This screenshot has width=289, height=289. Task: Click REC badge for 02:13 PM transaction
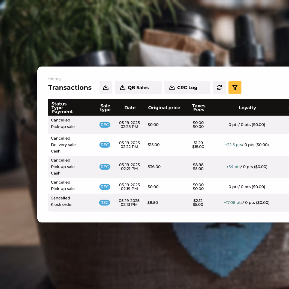pos(104,203)
